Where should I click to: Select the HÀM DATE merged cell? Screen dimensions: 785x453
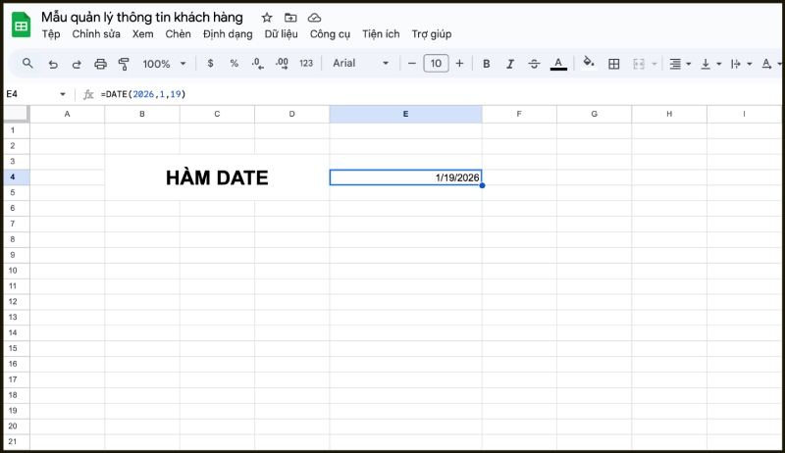click(217, 177)
